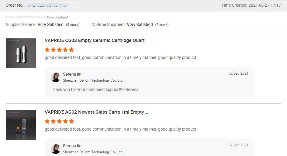Click the fifth star of CG03 rating

71,50
